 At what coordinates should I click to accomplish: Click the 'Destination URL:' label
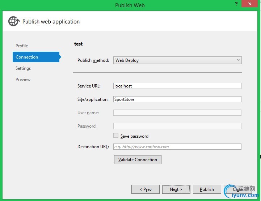[93, 147]
